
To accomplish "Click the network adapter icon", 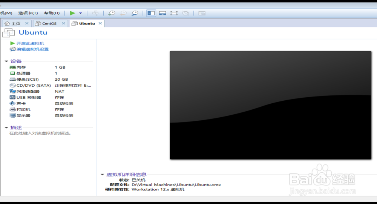I will coord(12,91).
